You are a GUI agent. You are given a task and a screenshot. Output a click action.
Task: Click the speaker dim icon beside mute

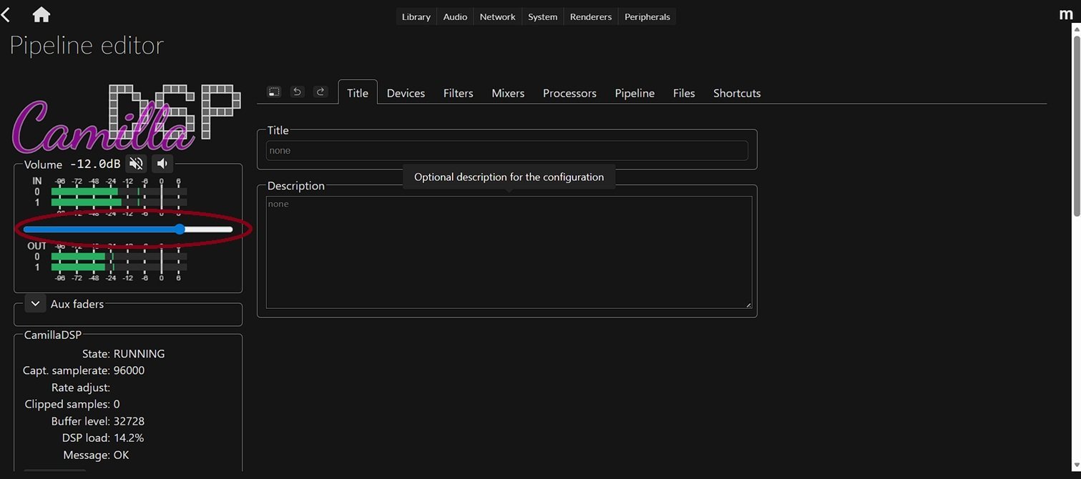click(x=162, y=164)
